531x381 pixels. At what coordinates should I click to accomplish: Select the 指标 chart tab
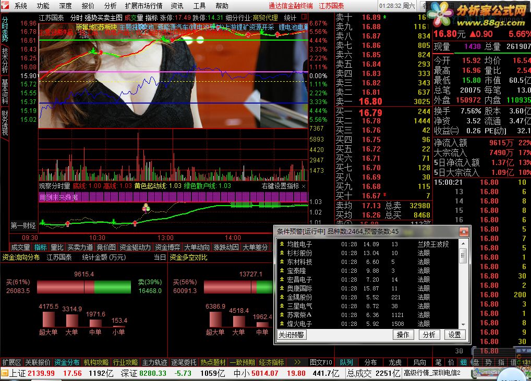pos(40,247)
